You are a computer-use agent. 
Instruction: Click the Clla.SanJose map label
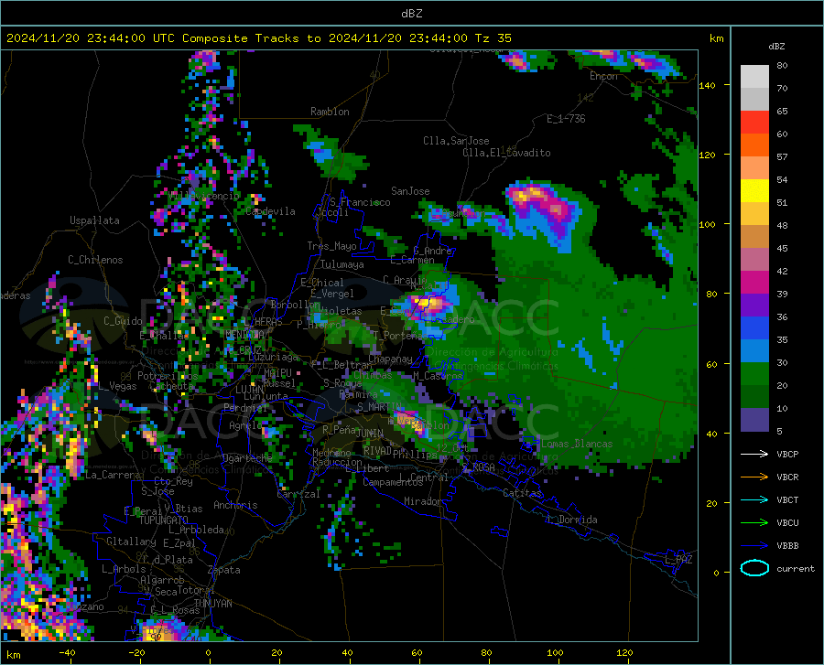pos(456,141)
